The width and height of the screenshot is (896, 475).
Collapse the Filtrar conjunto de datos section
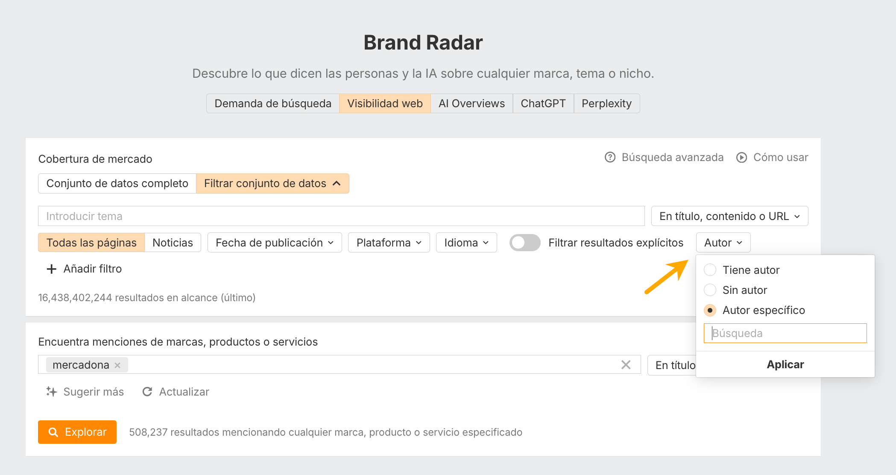(272, 183)
